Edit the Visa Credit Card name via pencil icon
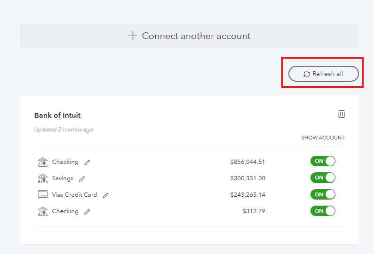Viewport: 374px width, 254px height. coord(105,195)
